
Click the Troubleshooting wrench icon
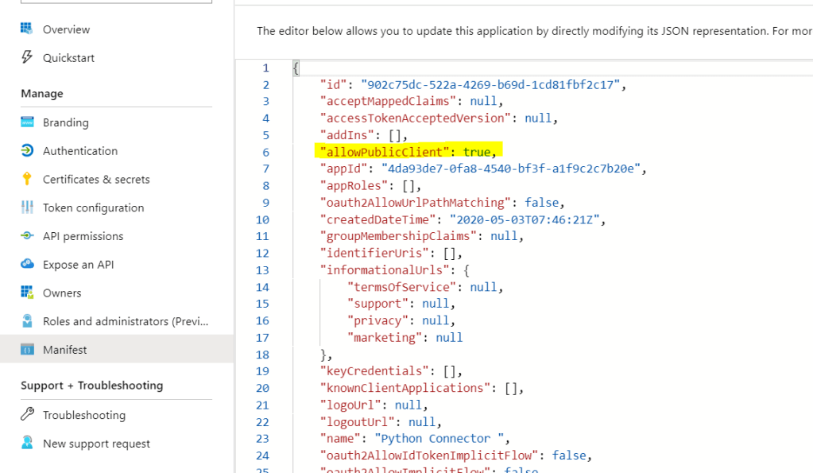coord(27,415)
